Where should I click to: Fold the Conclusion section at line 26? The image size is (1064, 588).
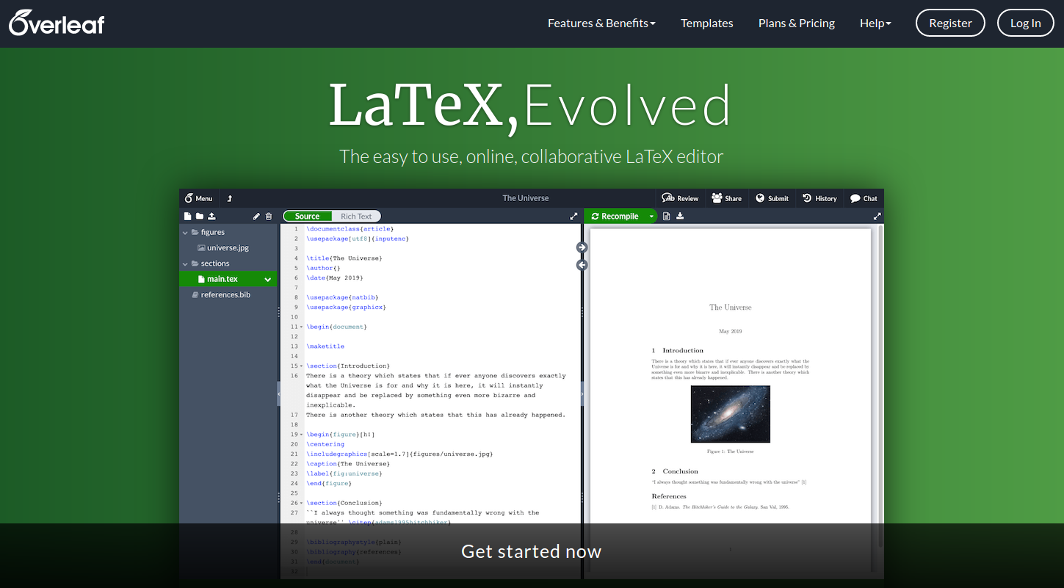click(x=302, y=503)
